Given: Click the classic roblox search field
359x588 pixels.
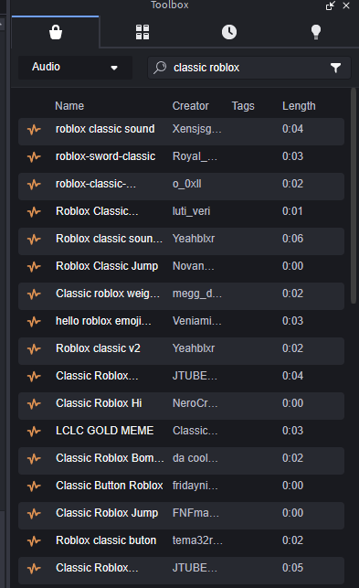Looking at the screenshot, I should [x=249, y=68].
